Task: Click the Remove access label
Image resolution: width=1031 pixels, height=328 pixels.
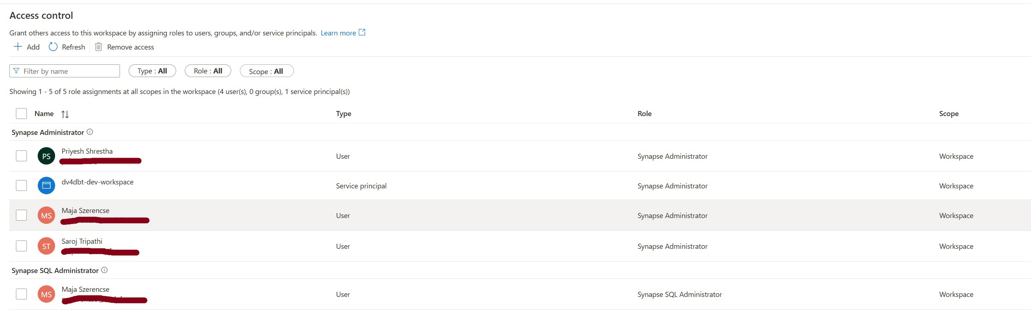Action: [x=130, y=47]
